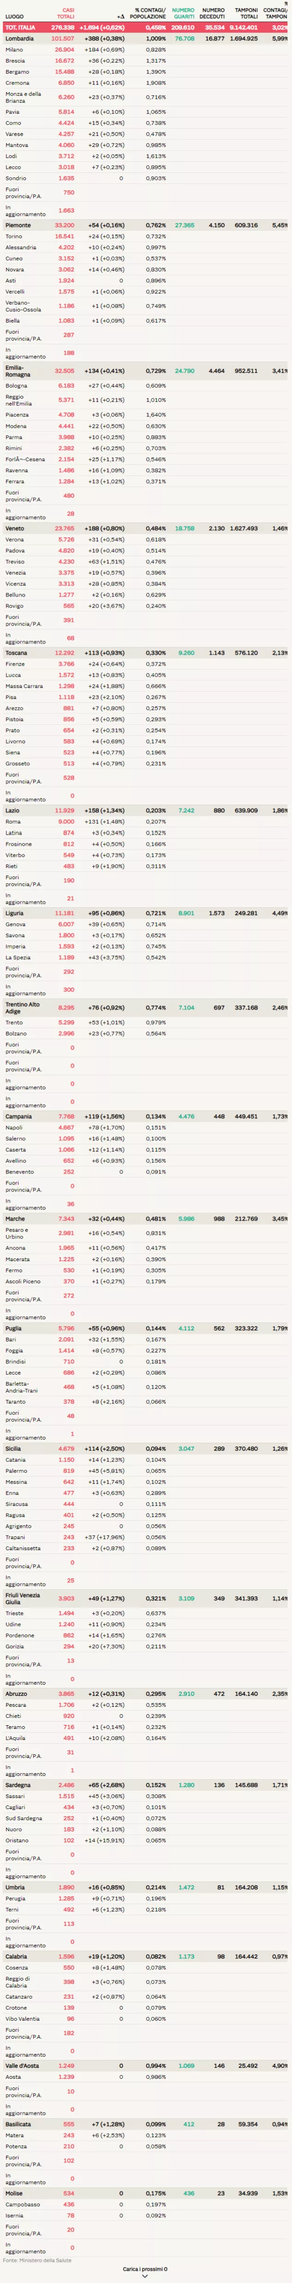Select the Emilia-Romagna region row
Image resolution: width=292 pixels, height=2283 pixels.
(146, 372)
